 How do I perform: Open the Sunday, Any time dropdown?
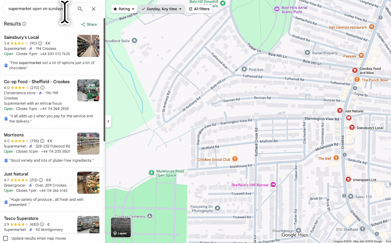[162, 9]
